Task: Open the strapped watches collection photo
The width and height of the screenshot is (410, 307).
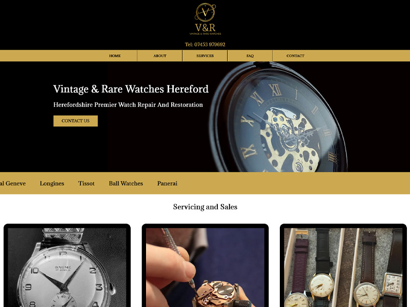Action: click(343, 265)
